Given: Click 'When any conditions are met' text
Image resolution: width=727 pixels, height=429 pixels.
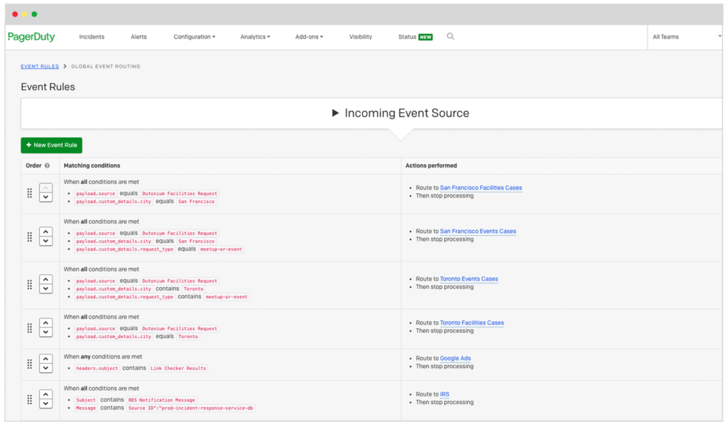Looking at the screenshot, I should click(x=103, y=357).
